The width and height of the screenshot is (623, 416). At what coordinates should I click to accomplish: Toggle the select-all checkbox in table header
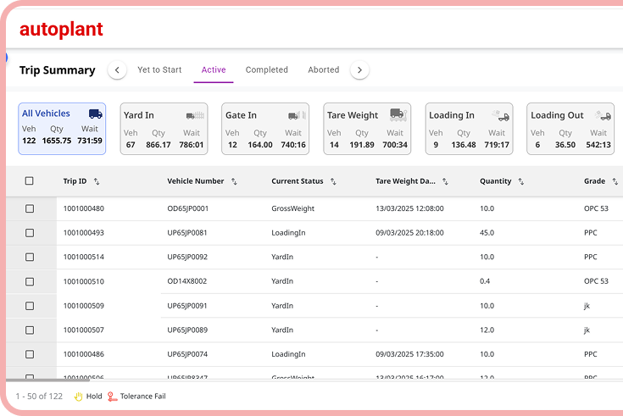click(30, 181)
